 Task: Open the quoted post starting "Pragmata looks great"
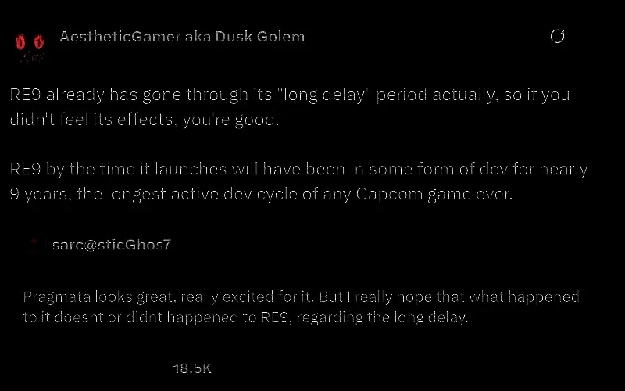pyautogui.click(x=301, y=307)
